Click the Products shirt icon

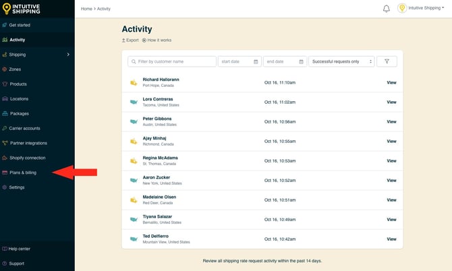[5, 84]
